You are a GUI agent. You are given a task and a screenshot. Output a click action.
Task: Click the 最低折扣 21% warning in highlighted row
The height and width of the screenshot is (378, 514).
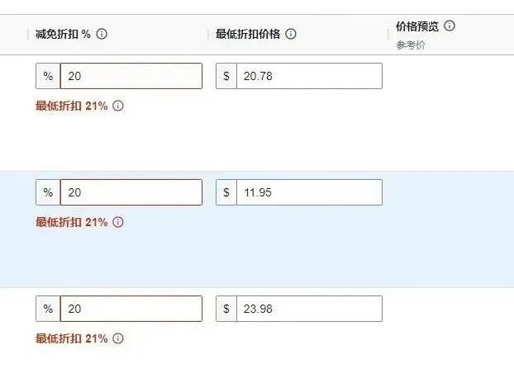pos(72,223)
